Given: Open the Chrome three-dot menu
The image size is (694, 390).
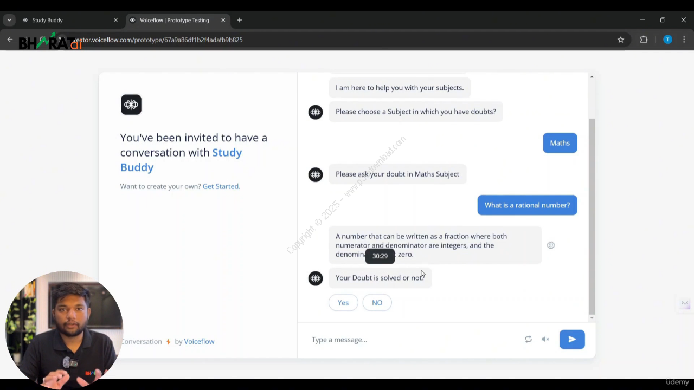Looking at the screenshot, I should pyautogui.click(x=684, y=40).
